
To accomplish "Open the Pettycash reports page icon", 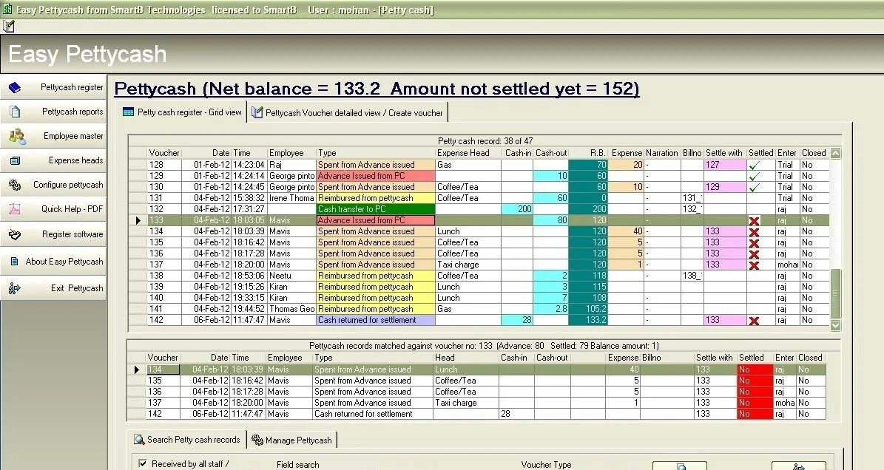I will [15, 112].
